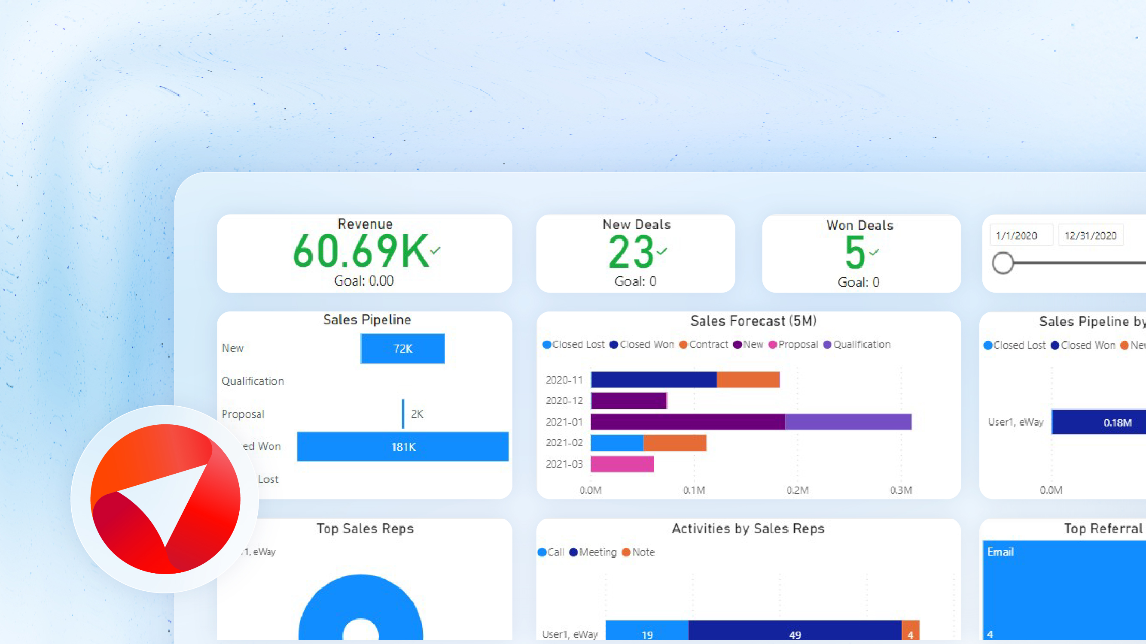Click Contract legend in Sales Forecast
Viewport: 1146px width, 644px height.
[704, 345]
